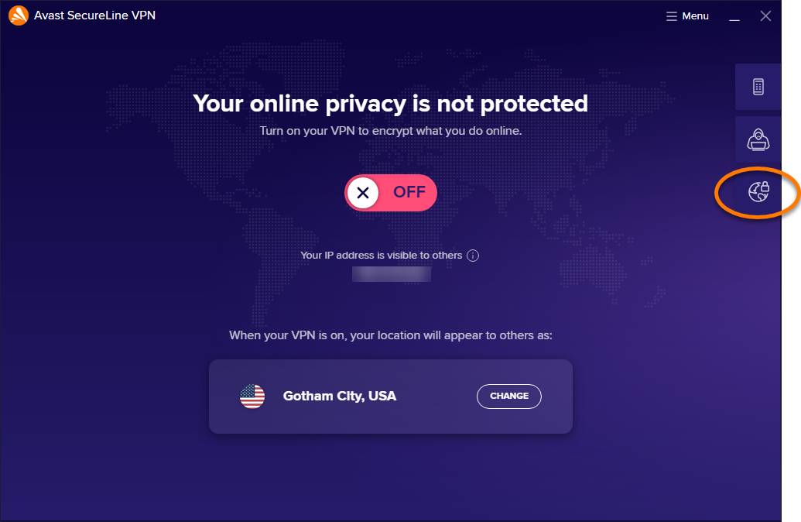Click "Your IP address is visible to others" text
Image resolution: width=801 pixels, height=522 pixels.
pos(381,256)
